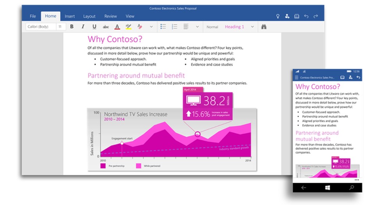This screenshot has width=384, height=205.
Task: Click the tablet window title "Contoso Electronics Sales Proposal"
Action: 173,8
